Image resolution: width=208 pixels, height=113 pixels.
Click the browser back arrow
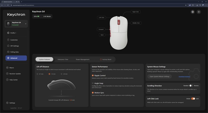pos(2,5)
